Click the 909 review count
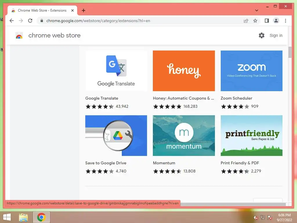This screenshot has height=223, width=297. pos(255,106)
